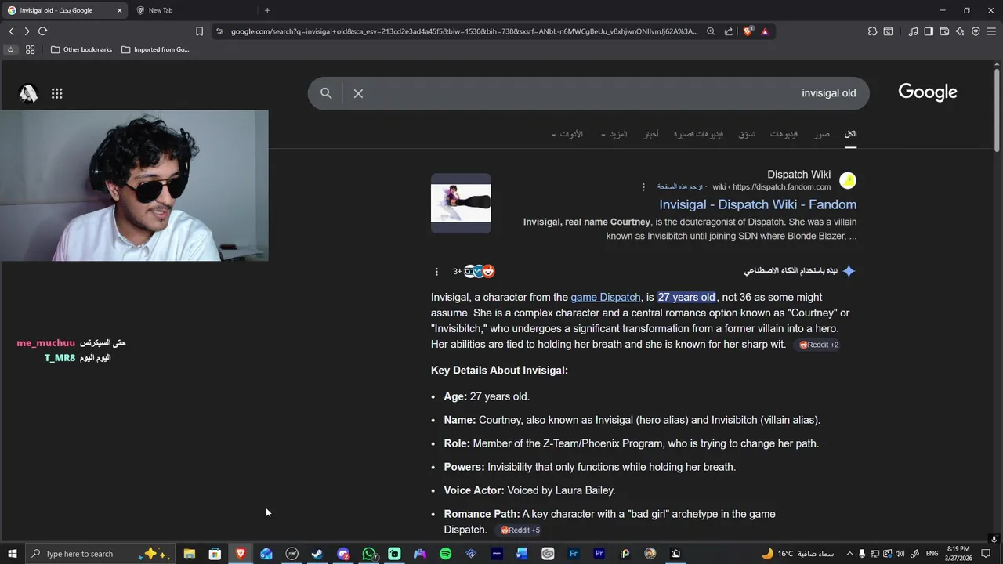1003x564 pixels.
Task: Click the search query input field
Action: tap(611, 93)
